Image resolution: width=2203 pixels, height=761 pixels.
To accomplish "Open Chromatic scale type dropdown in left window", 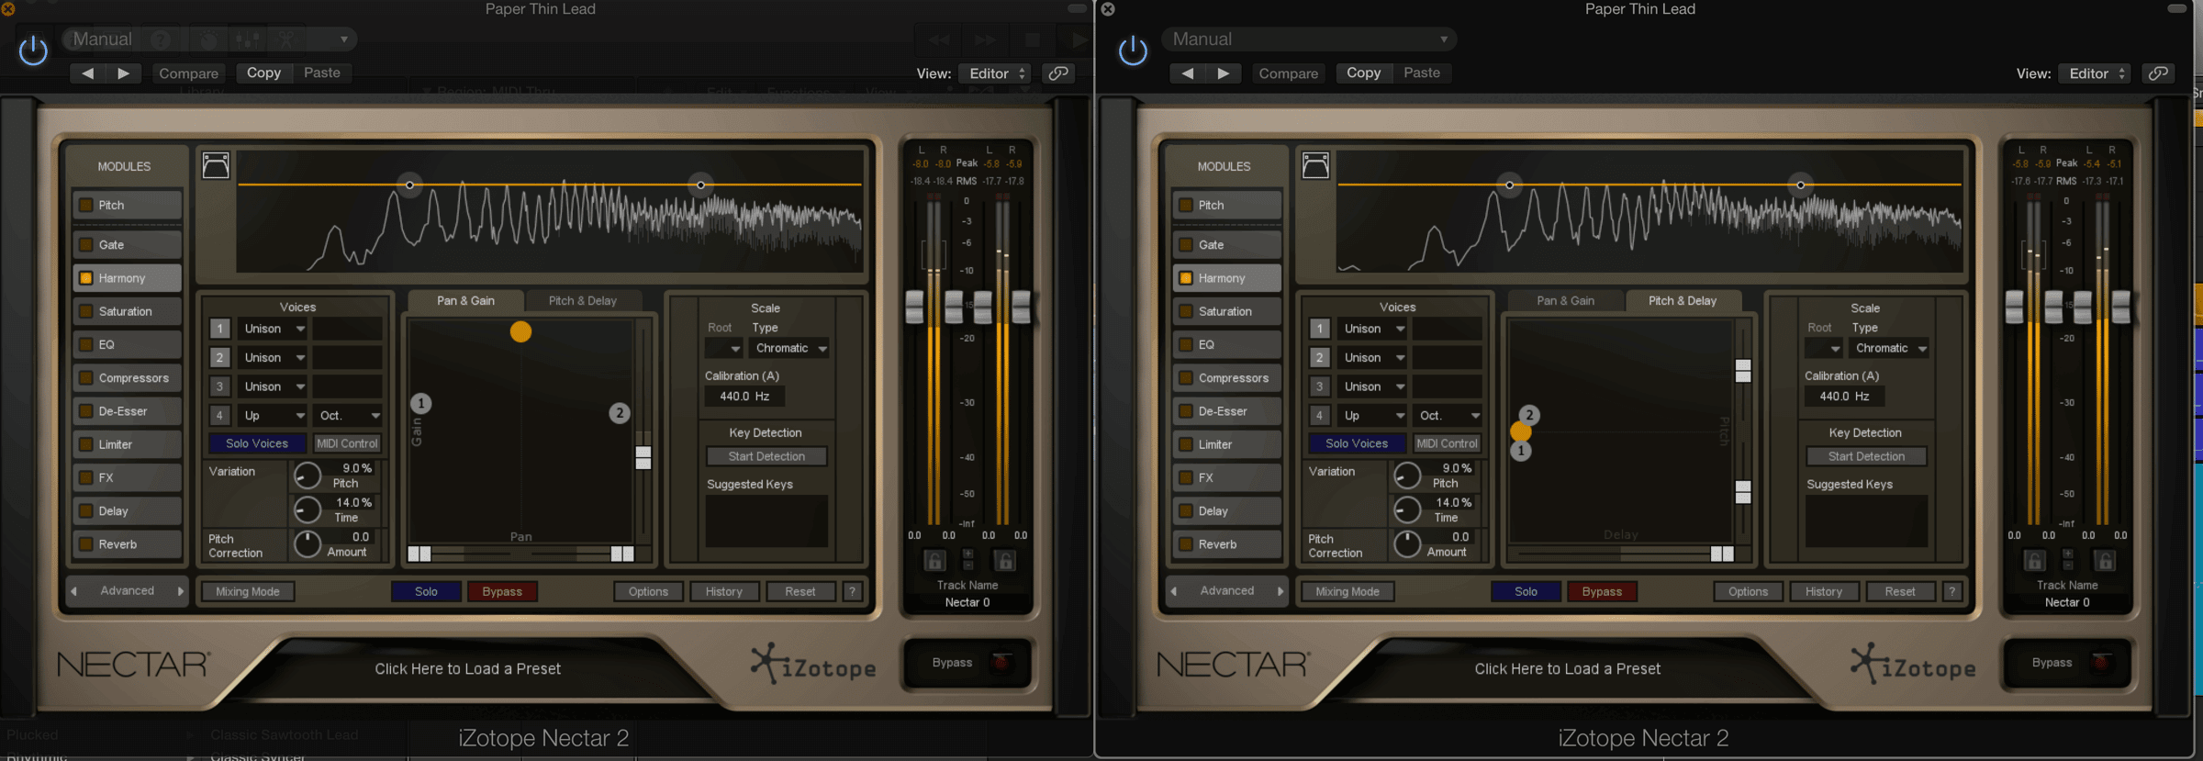I will (790, 348).
